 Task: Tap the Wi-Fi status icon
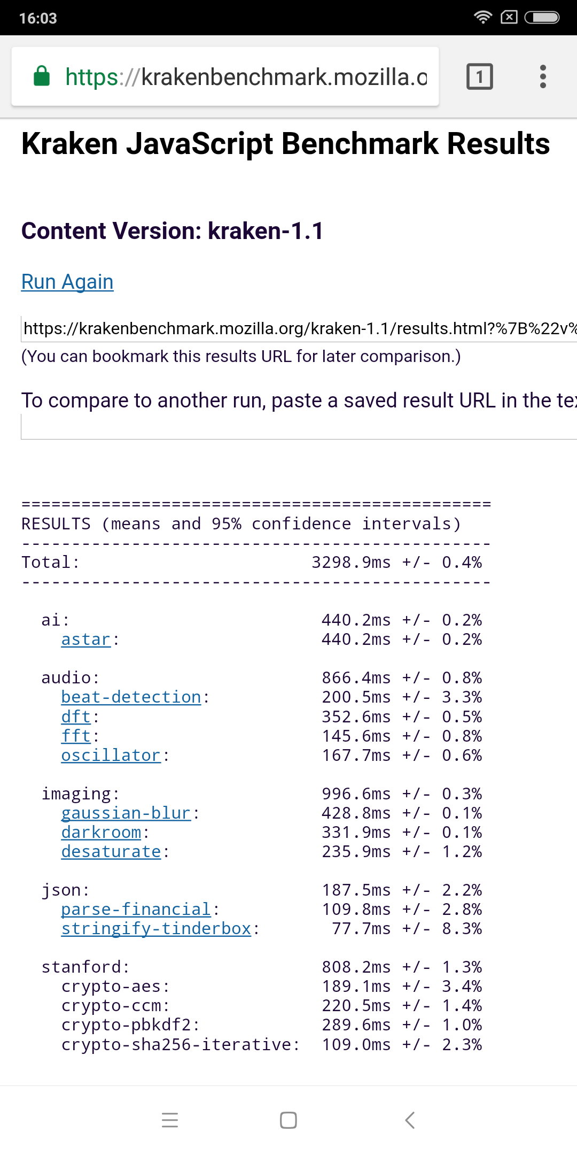(x=482, y=17)
